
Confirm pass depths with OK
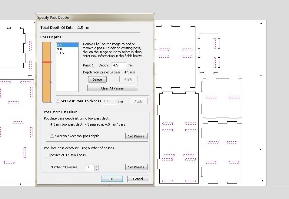(111, 179)
